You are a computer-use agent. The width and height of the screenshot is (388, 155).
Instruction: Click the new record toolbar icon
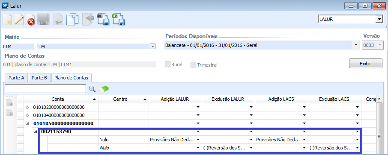click(x=8, y=20)
